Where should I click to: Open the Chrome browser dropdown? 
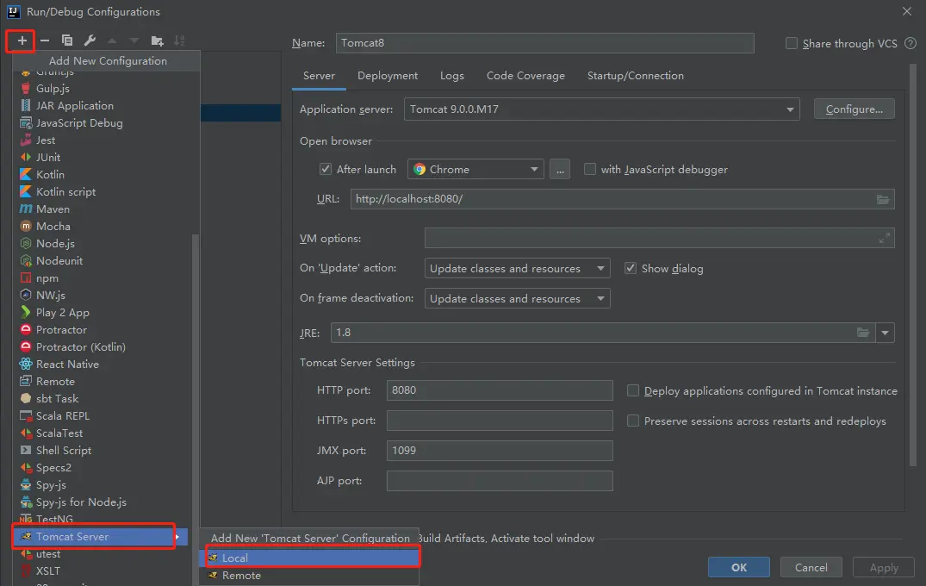475,169
